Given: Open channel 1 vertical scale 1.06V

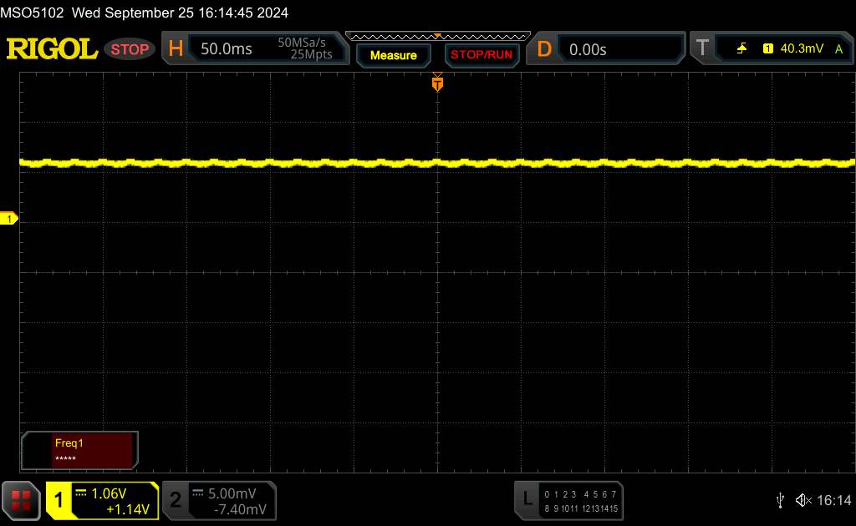Looking at the screenshot, I should (109, 493).
